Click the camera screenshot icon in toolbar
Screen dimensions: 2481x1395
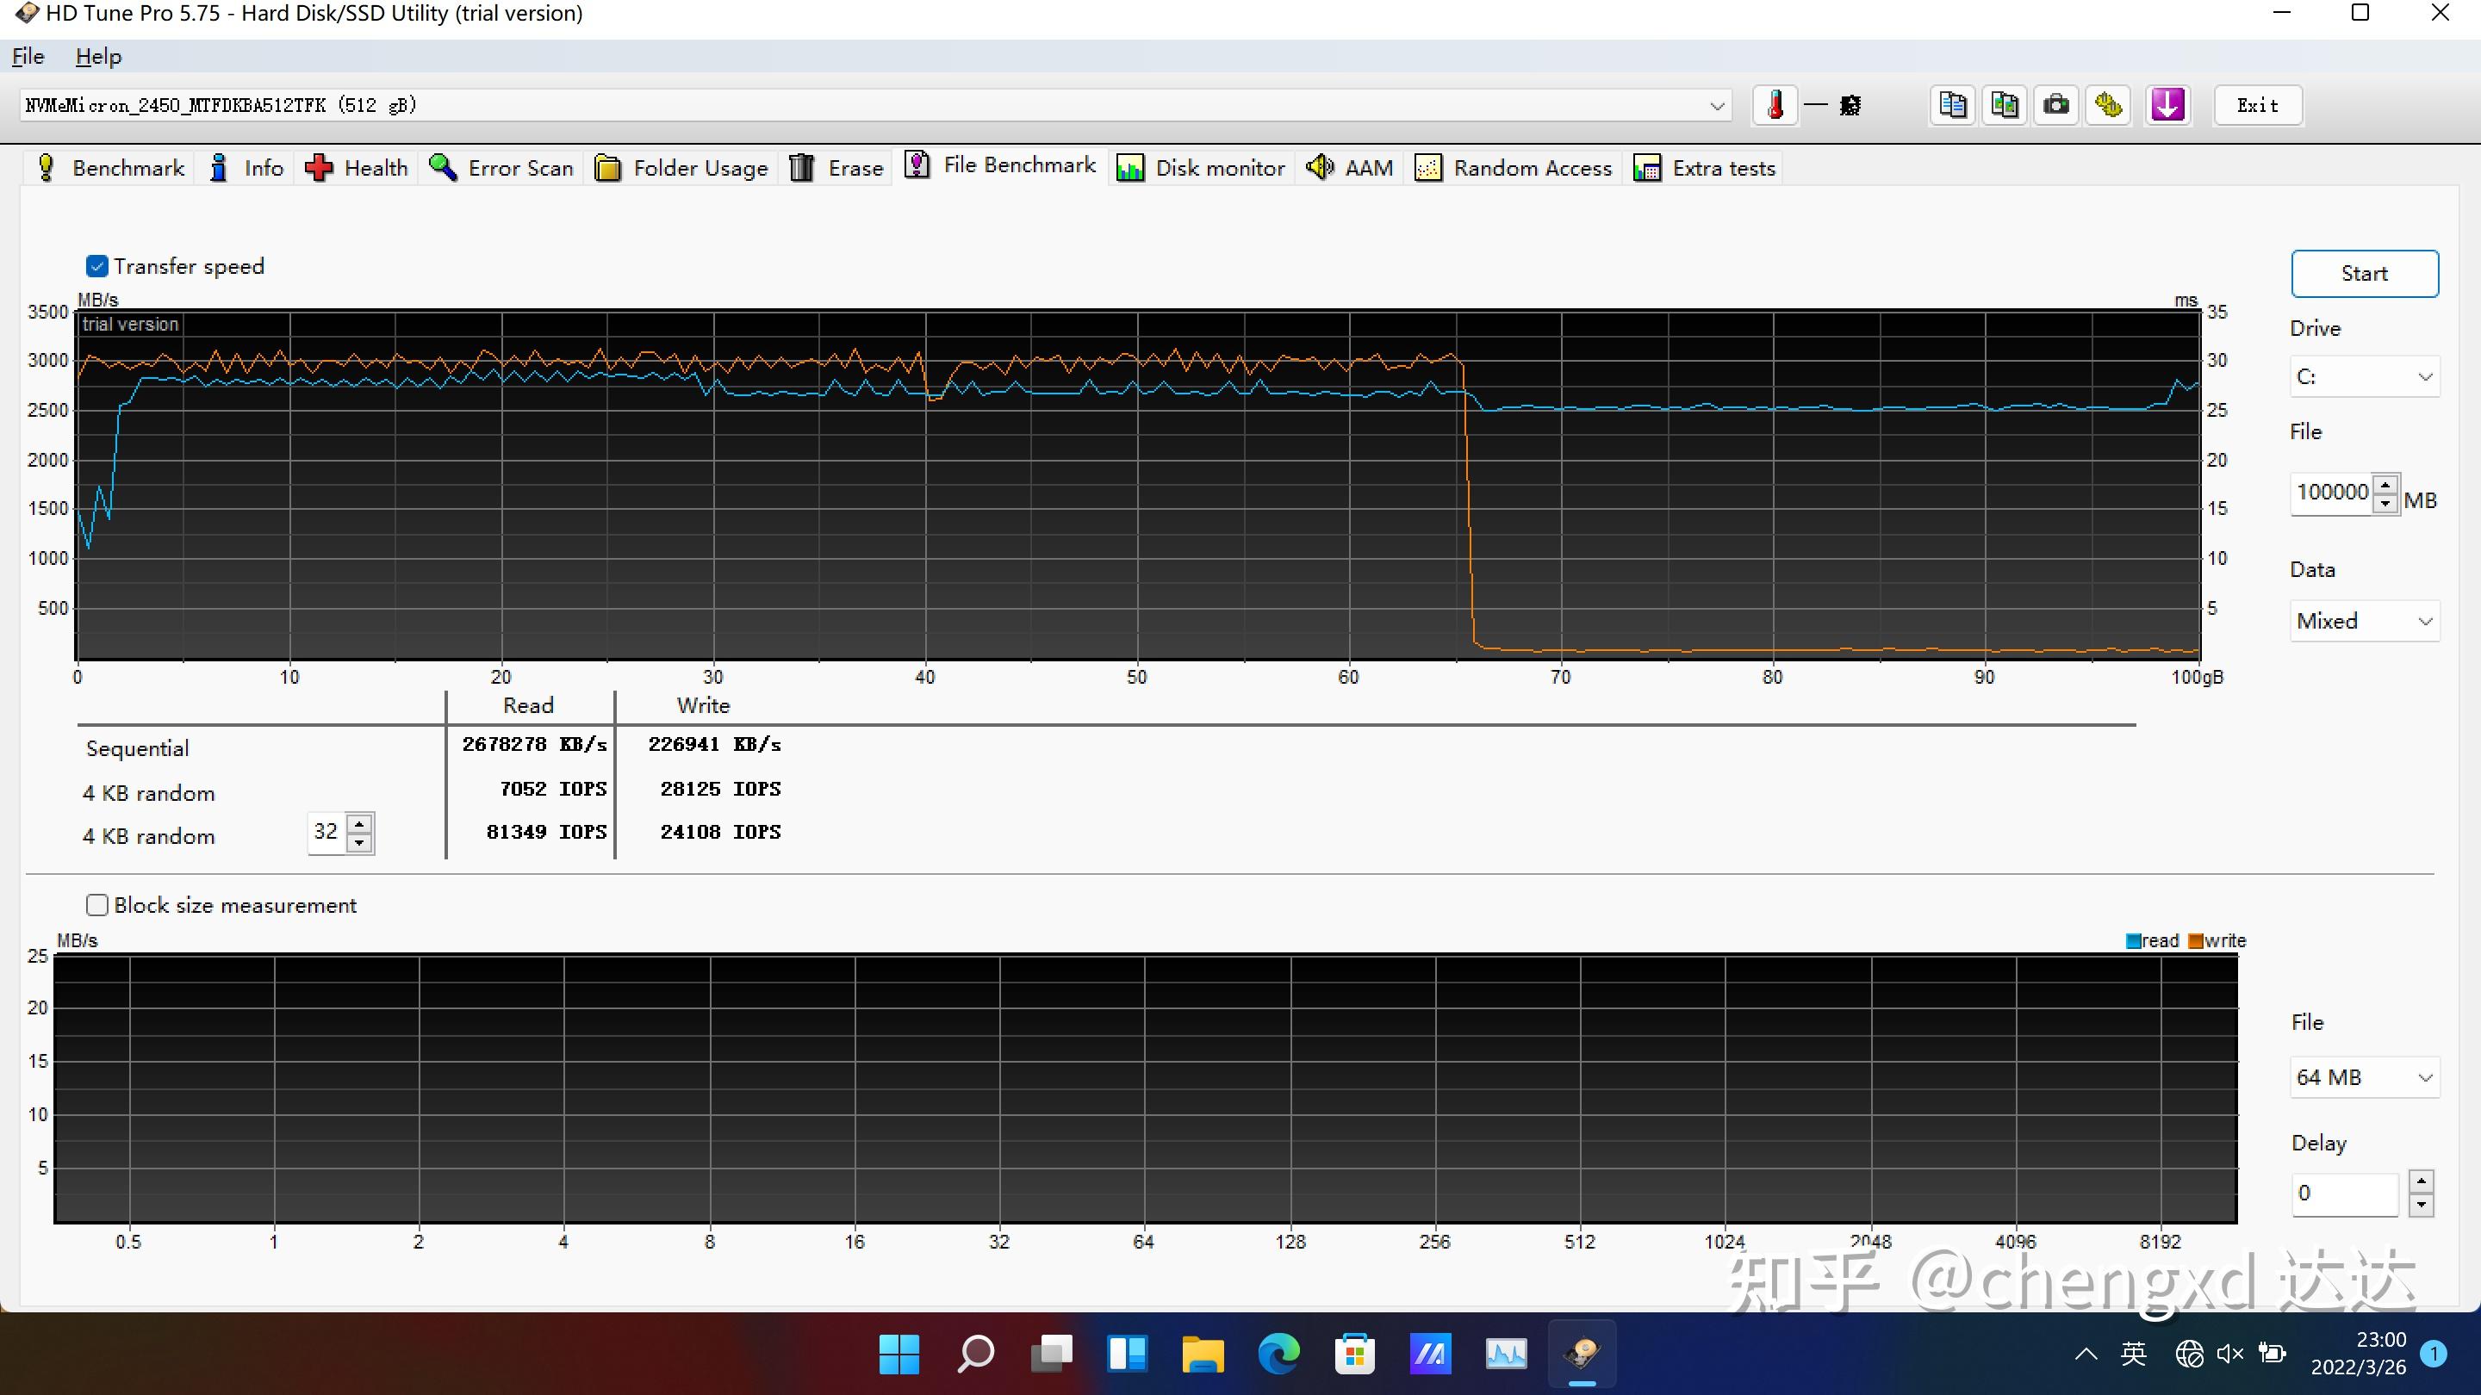click(2058, 106)
